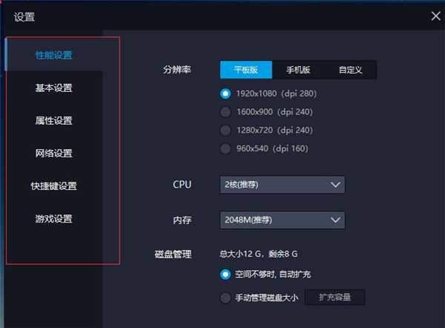Click the chevron arrow on the CPU dropdown

335,184
